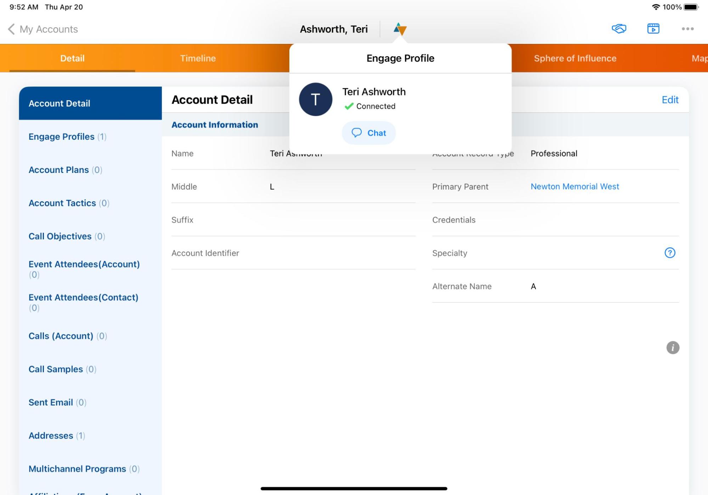Go back to My Accounts
The height and width of the screenshot is (495, 708).
43,29
